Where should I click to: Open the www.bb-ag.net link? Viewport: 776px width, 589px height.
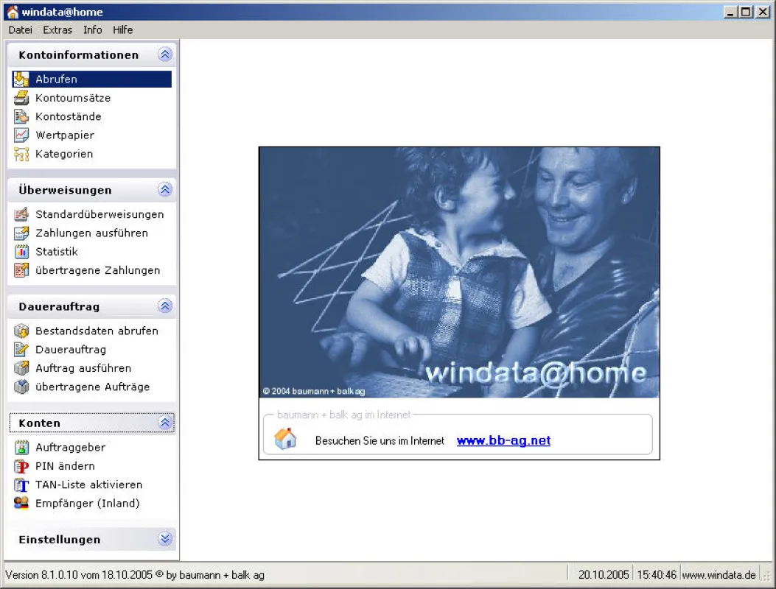pos(503,440)
